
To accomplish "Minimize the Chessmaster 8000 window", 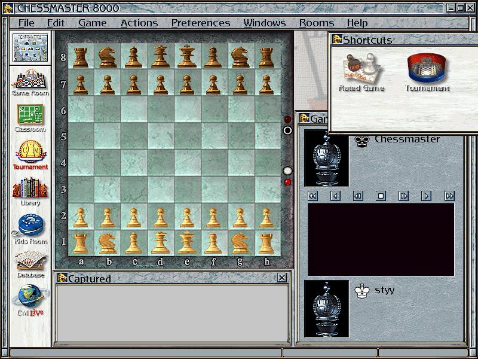I will click(x=451, y=8).
